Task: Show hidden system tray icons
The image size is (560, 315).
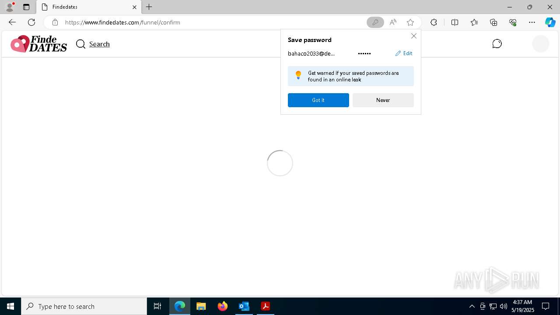Action: coord(472,306)
